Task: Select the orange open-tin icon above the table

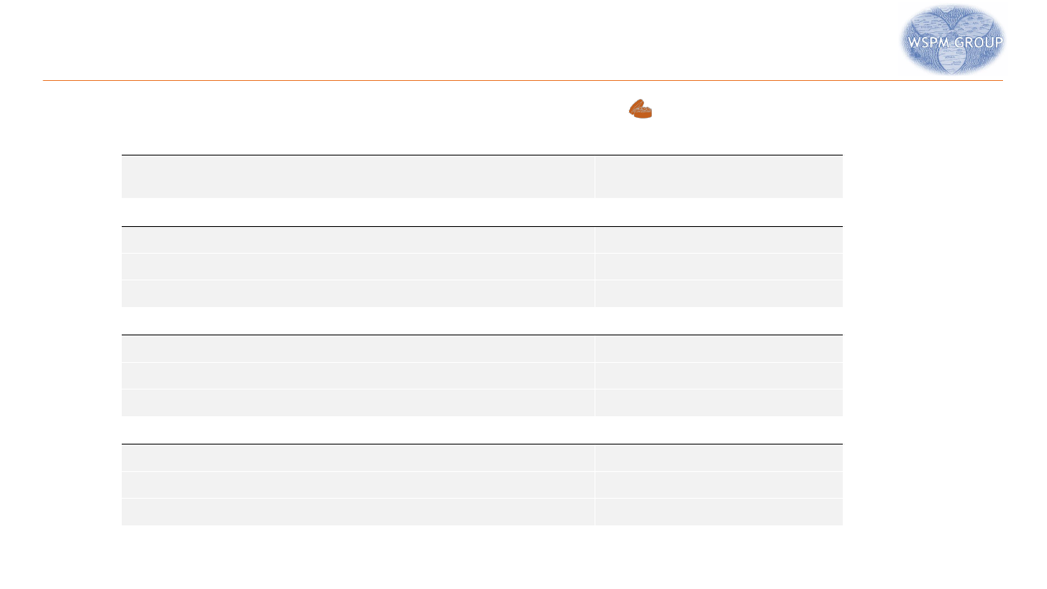Action: (641, 109)
